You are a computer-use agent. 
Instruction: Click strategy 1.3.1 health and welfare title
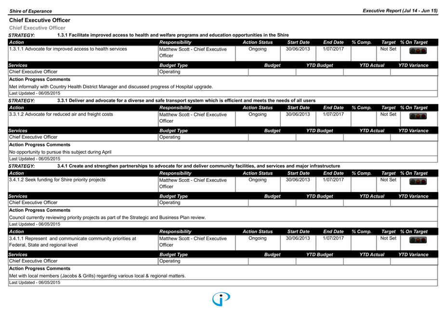tap(173, 35)
